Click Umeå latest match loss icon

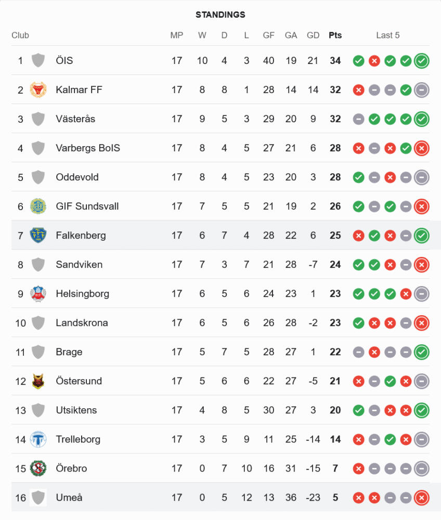tap(421, 498)
